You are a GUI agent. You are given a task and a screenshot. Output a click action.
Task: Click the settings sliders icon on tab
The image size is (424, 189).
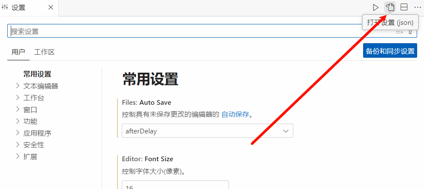click(x=5, y=8)
